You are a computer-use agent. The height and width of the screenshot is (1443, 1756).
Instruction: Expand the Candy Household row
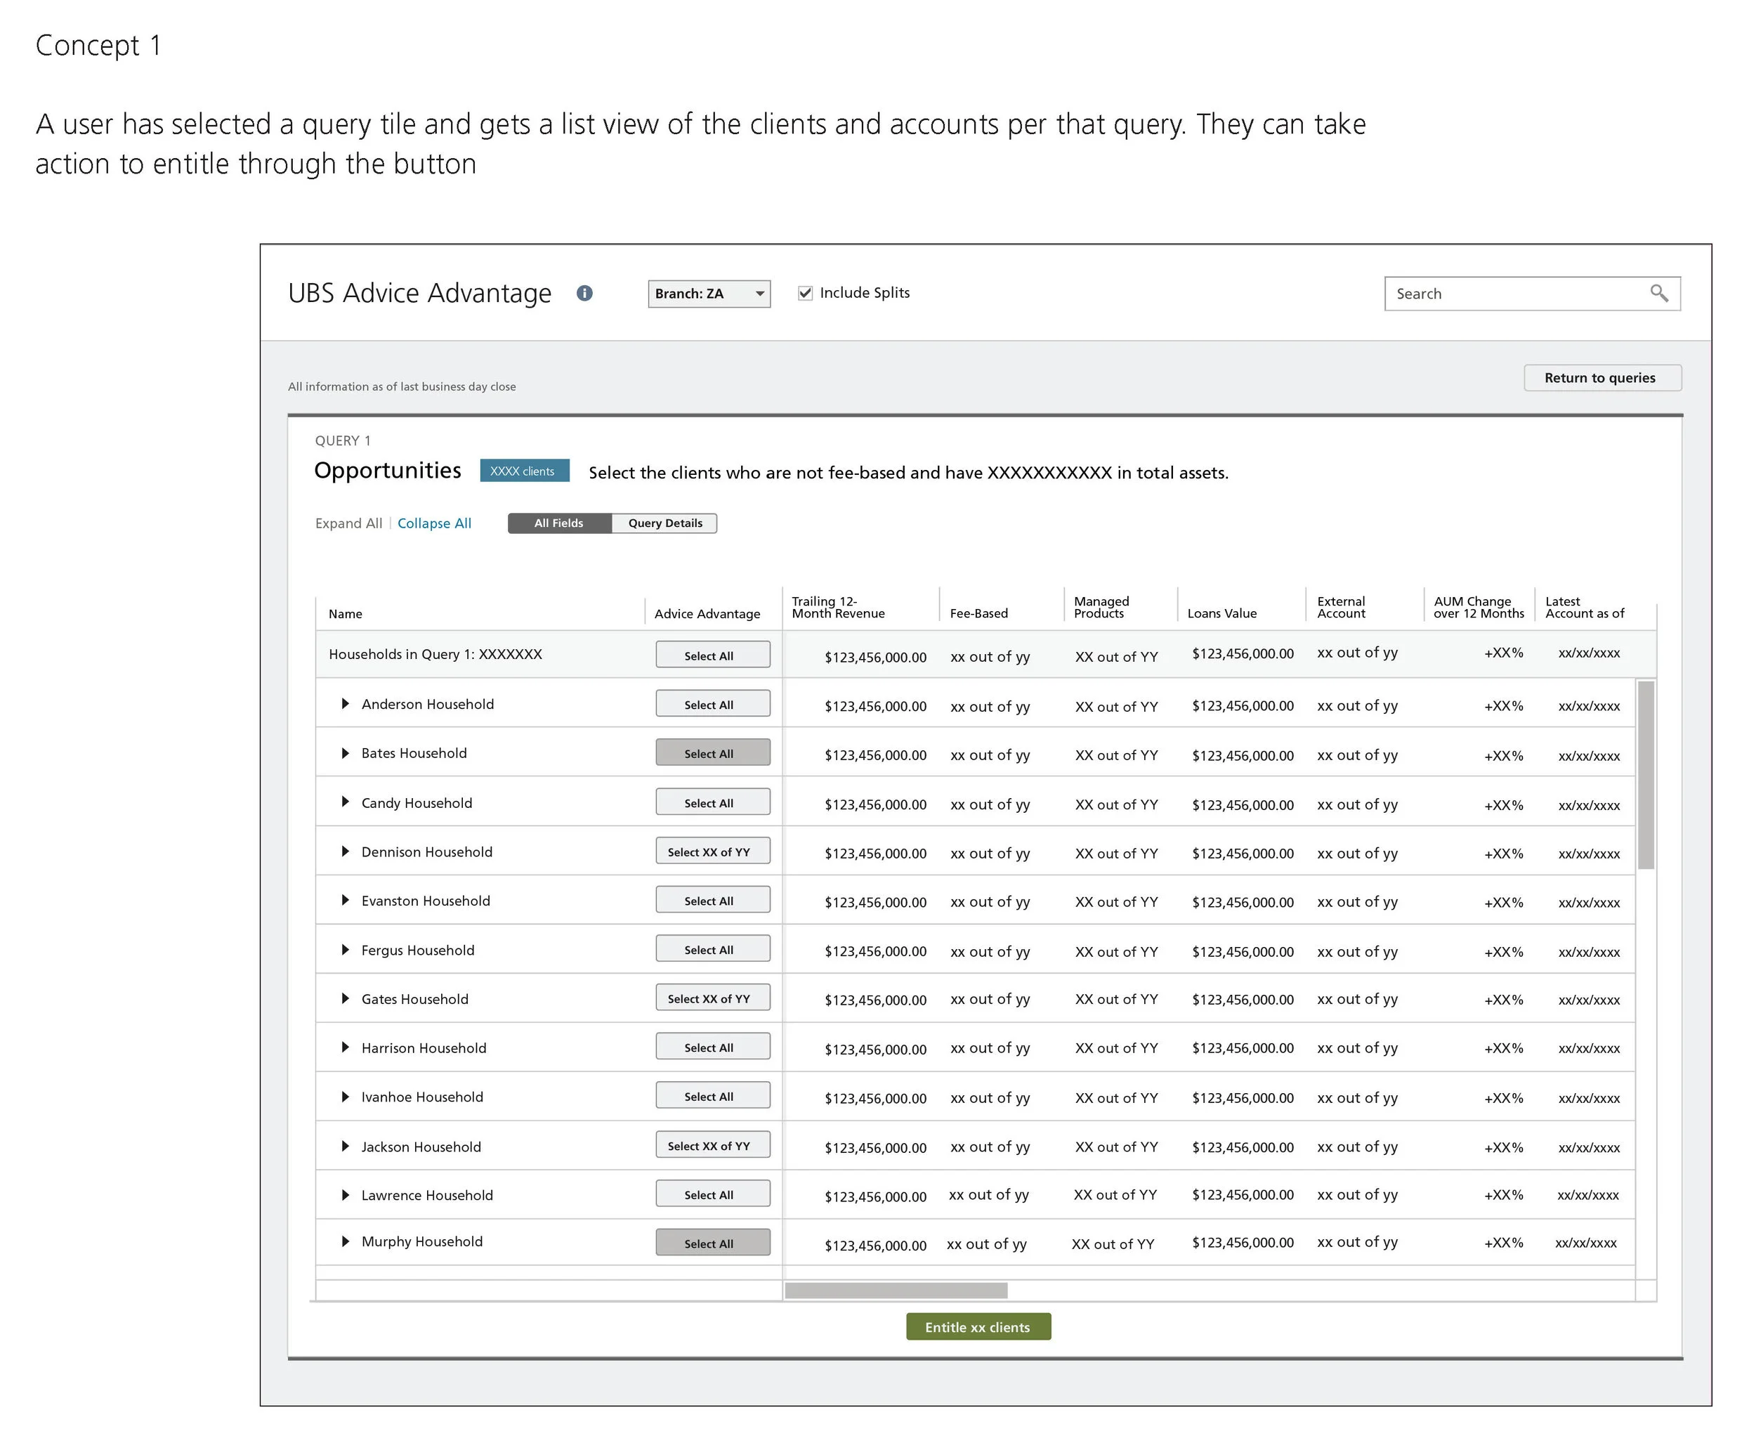point(345,802)
